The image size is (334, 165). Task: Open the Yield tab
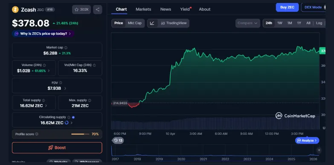185,9
